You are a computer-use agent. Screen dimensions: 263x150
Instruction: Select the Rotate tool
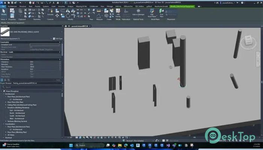tap(68, 16)
